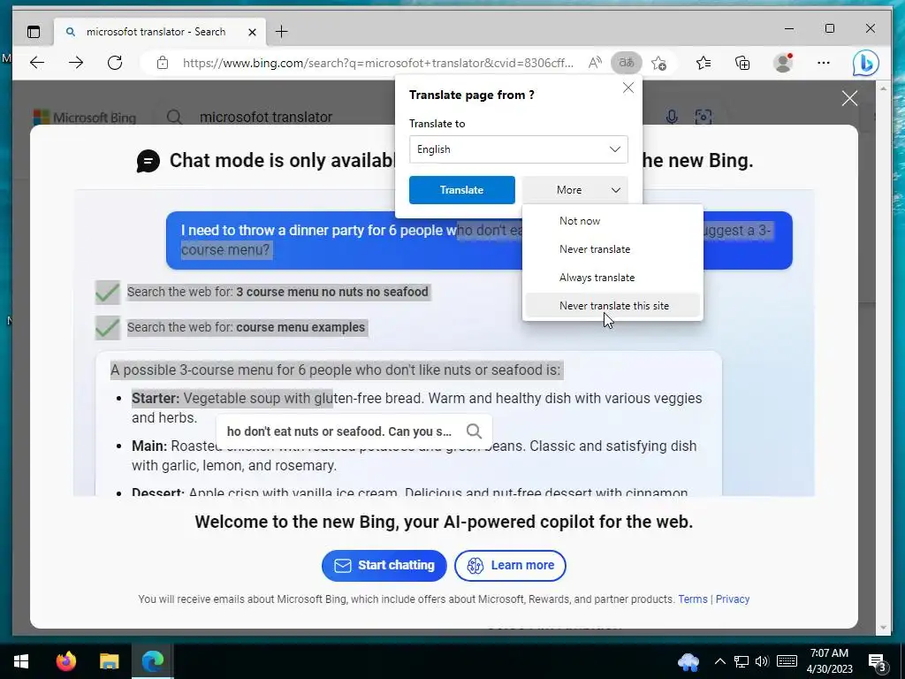Close the new Bing welcome overlay
Image resolution: width=905 pixels, height=679 pixels.
coord(849,98)
